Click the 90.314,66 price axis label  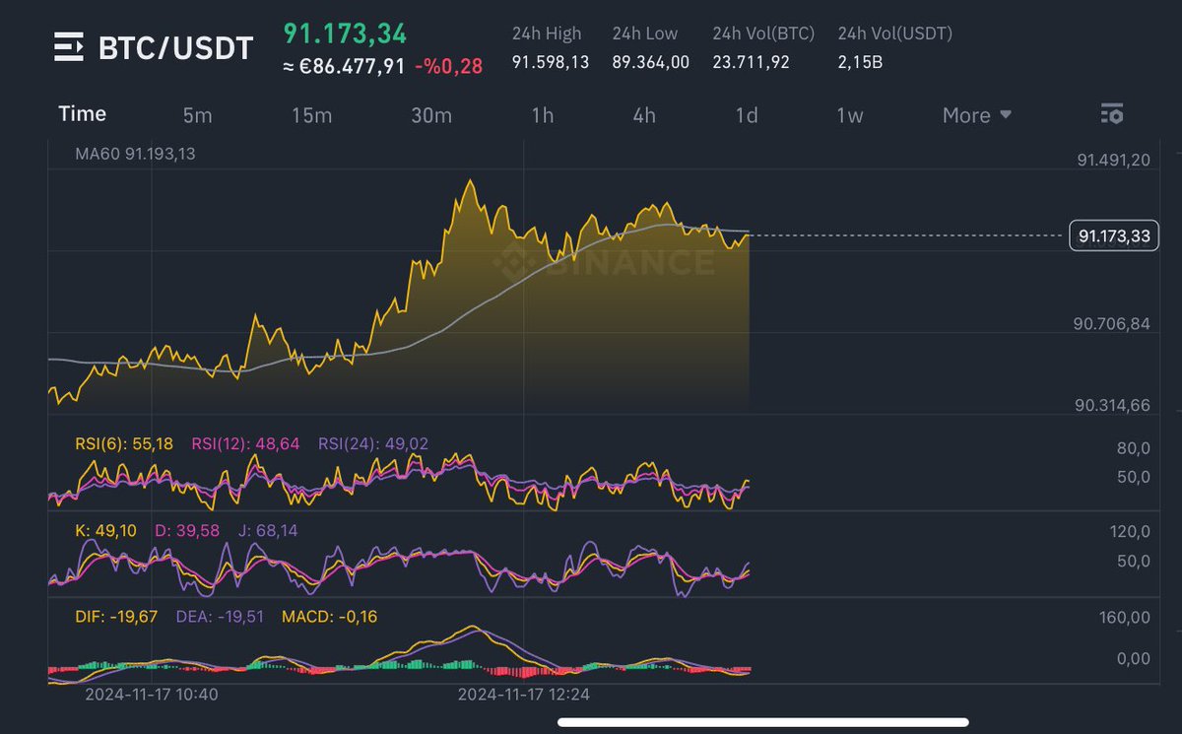tap(1113, 405)
